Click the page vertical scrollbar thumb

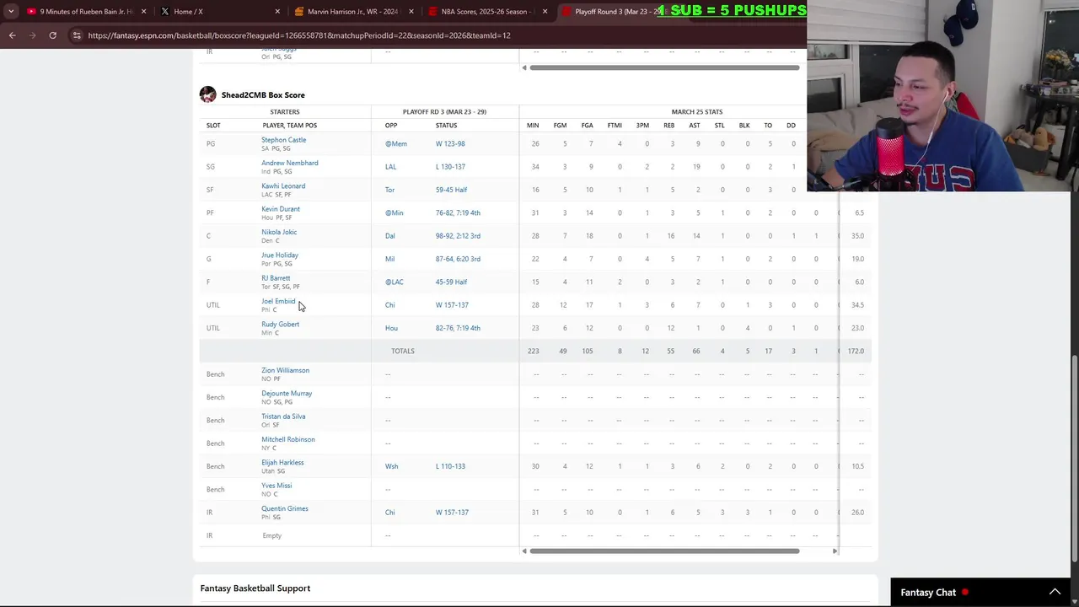coord(1073,458)
